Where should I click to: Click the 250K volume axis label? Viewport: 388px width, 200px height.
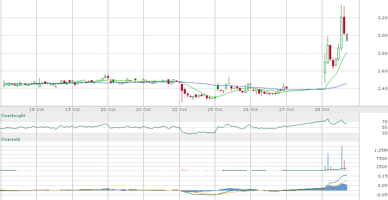click(382, 166)
